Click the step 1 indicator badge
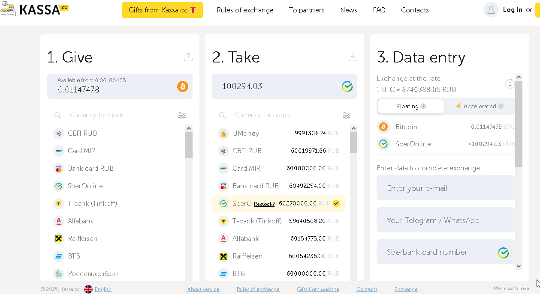The height and width of the screenshot is (294, 540). point(510,84)
